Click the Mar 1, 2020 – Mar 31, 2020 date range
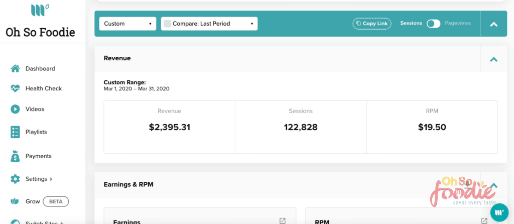 point(137,88)
